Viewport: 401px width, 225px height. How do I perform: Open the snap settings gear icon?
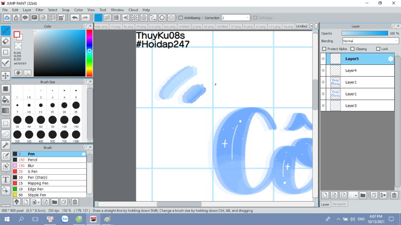tap(171, 18)
